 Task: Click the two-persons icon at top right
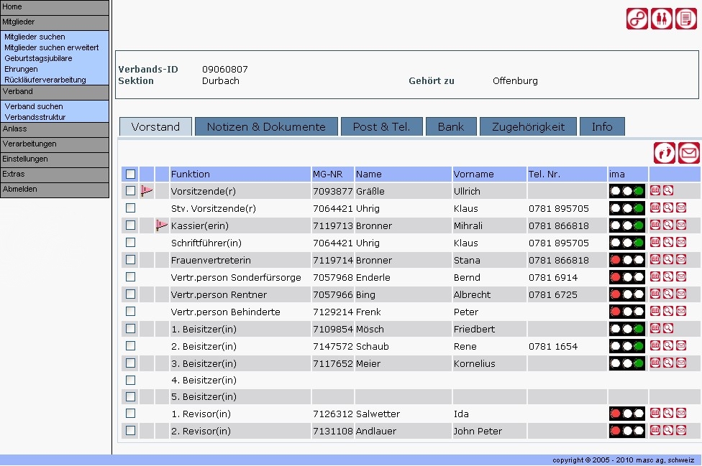pos(662,19)
